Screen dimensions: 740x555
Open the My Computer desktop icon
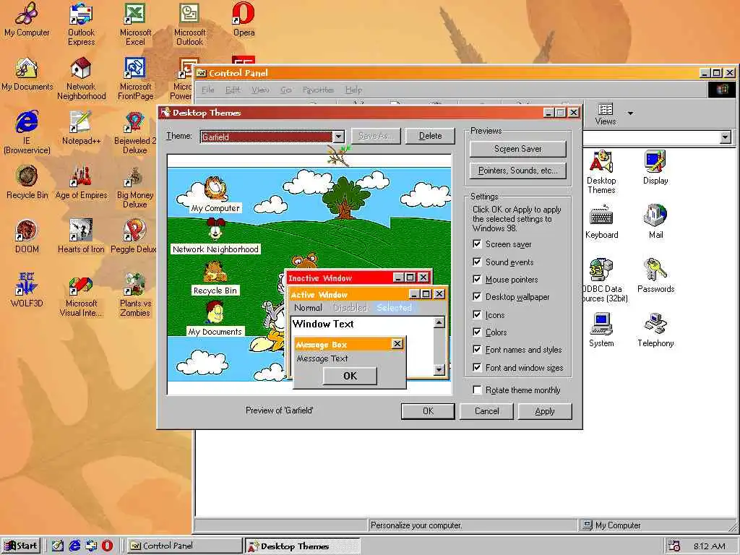coord(27,20)
